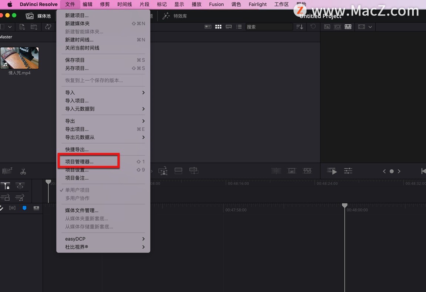Viewport: 426px width, 292px height.
Task: Click the sync clips icon
Action: click(48, 27)
